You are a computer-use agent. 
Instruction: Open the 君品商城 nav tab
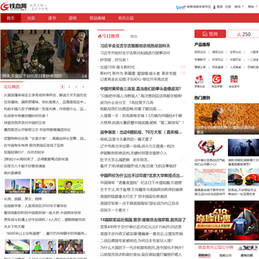97,18
